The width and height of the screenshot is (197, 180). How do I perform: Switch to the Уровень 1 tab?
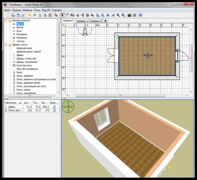[82, 21]
